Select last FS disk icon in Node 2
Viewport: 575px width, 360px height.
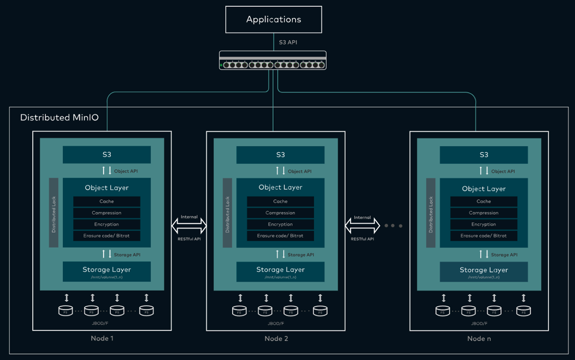click(320, 311)
